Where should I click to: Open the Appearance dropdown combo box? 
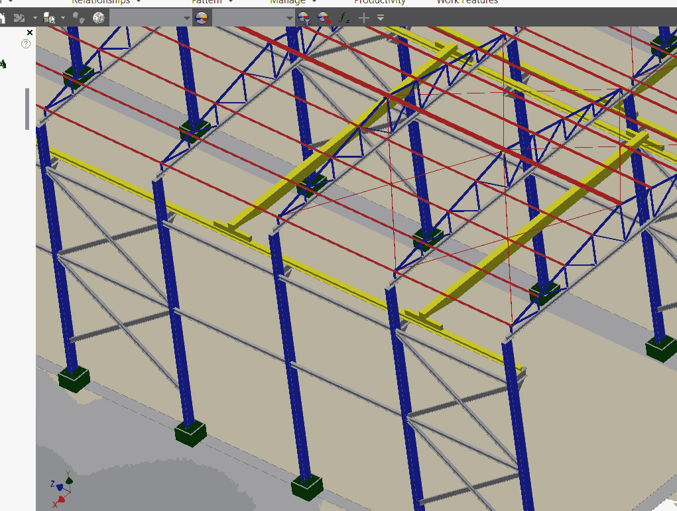pos(254,18)
